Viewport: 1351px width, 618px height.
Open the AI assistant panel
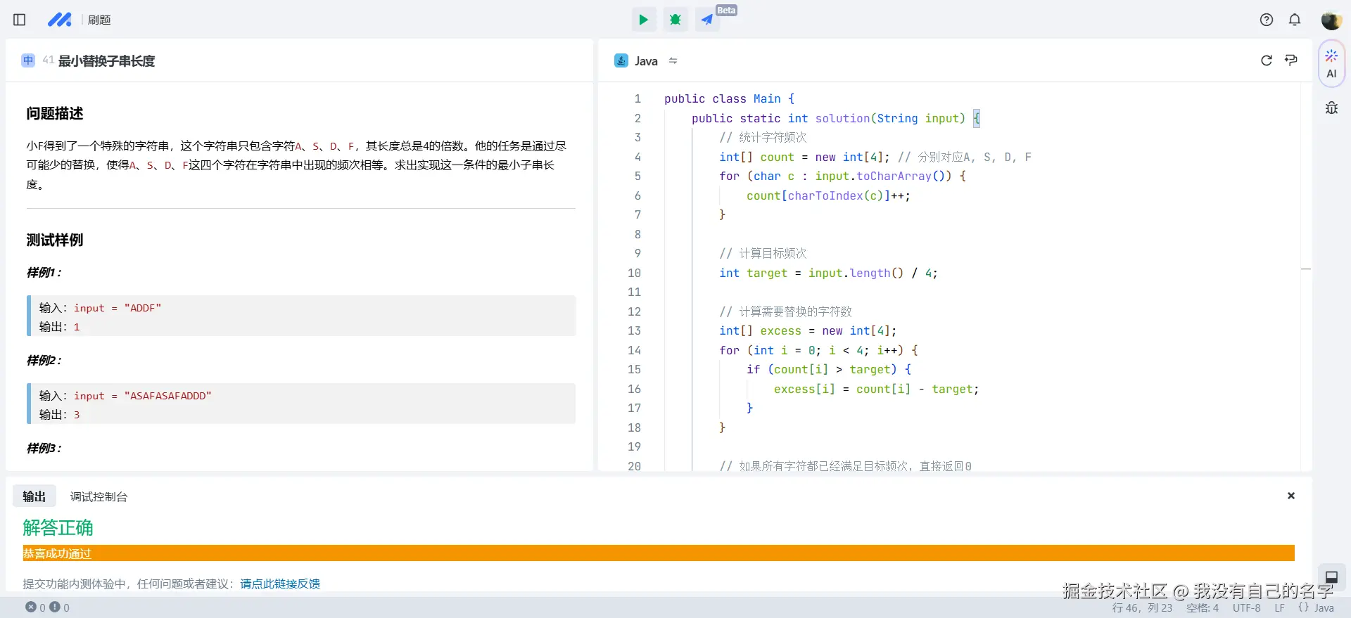click(1331, 64)
